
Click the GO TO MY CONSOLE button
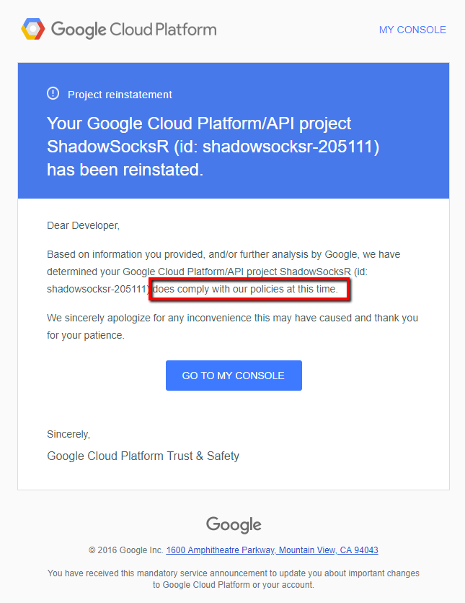(234, 376)
